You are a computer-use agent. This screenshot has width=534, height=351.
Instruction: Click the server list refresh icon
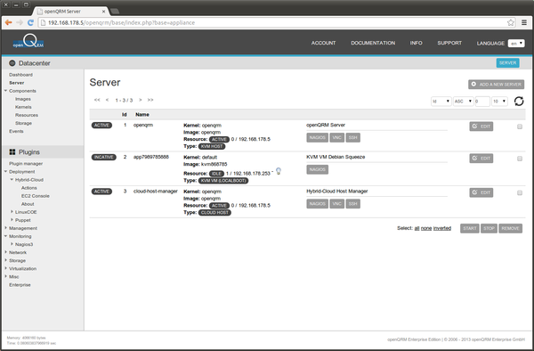coord(519,102)
